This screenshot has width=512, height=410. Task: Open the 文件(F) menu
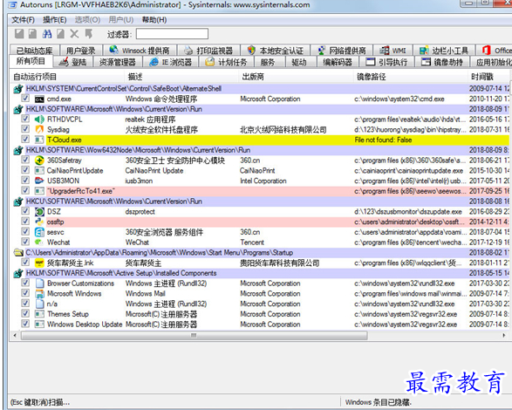click(23, 20)
